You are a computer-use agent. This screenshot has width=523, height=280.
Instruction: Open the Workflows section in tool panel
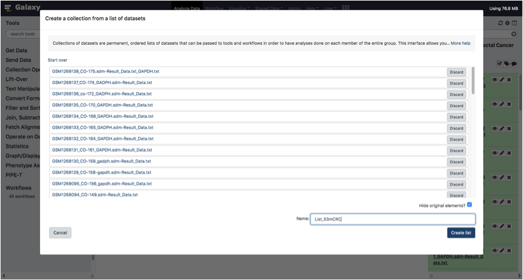click(x=18, y=188)
